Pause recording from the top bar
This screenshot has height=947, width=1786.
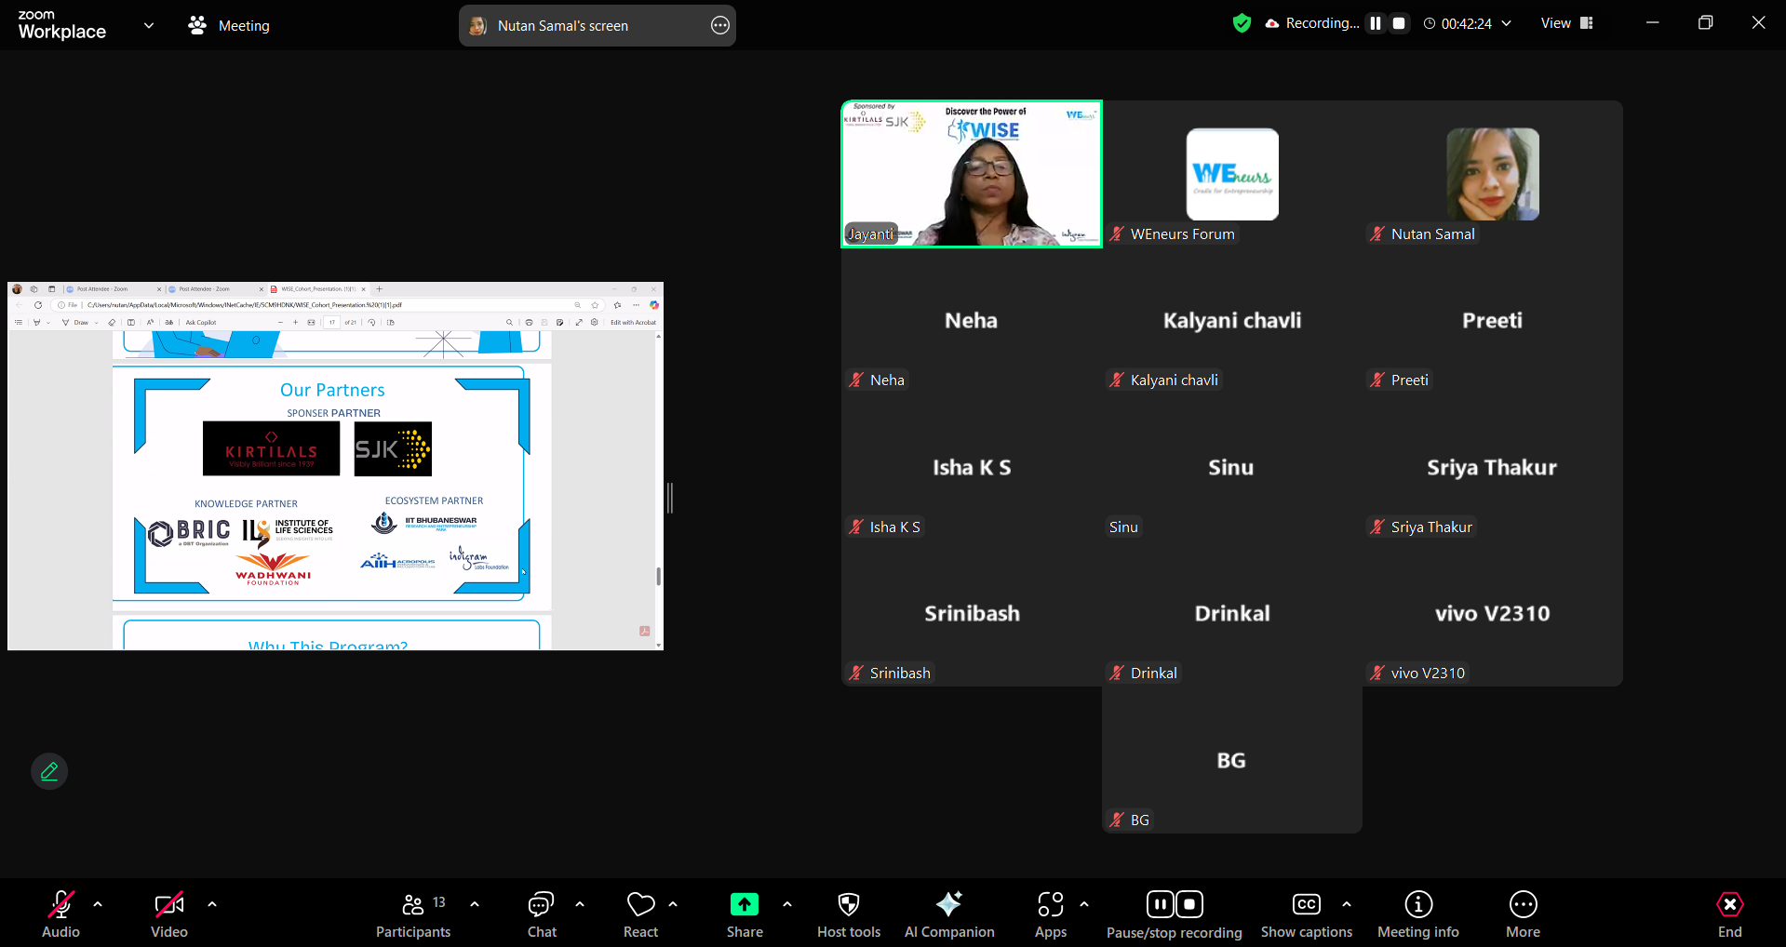click(x=1376, y=23)
